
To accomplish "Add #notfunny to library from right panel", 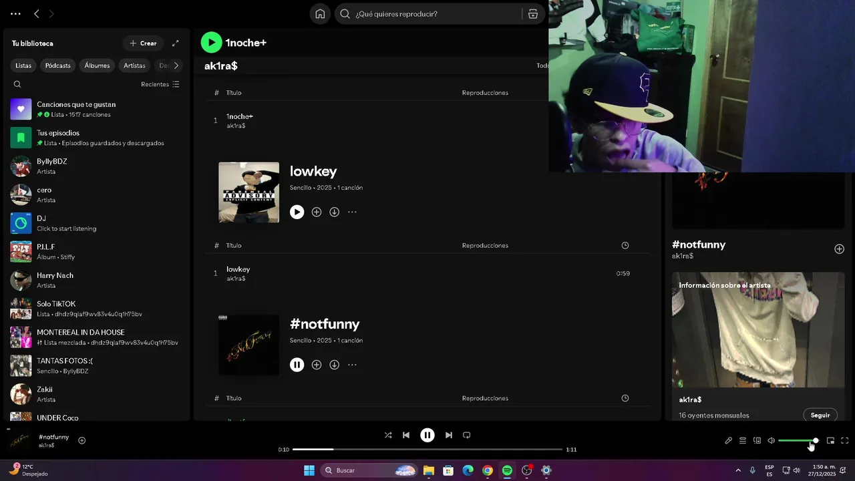I will tap(839, 249).
